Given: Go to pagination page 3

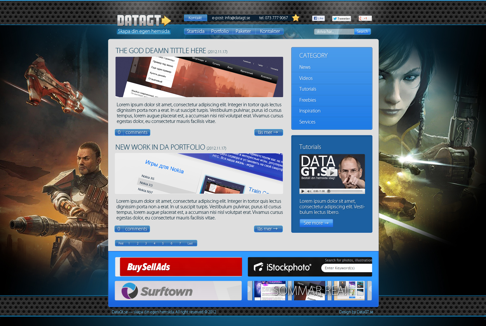Looking at the screenshot, I should pos(146,243).
